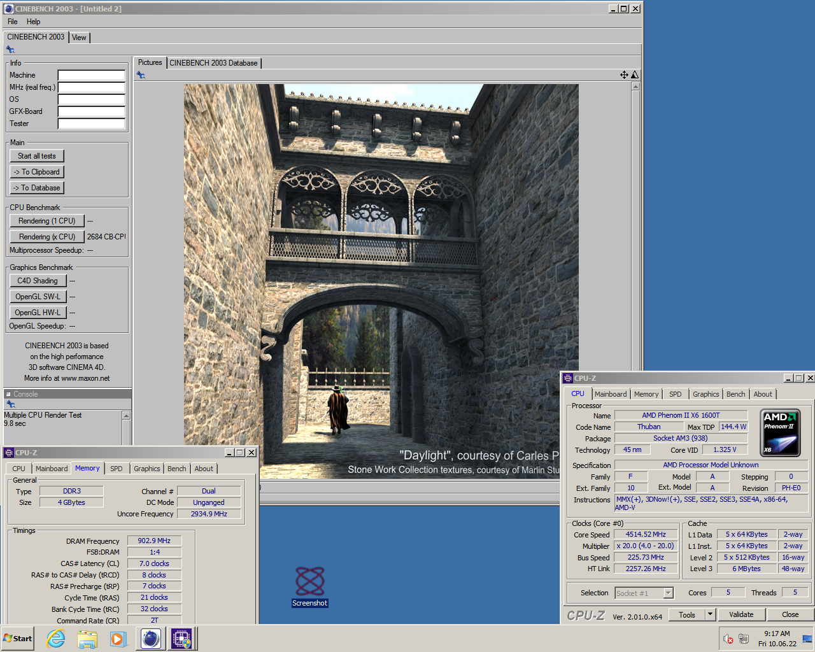This screenshot has height=652, width=815.
Task: Click the MHz (real freq.) input field
Action: (x=92, y=87)
